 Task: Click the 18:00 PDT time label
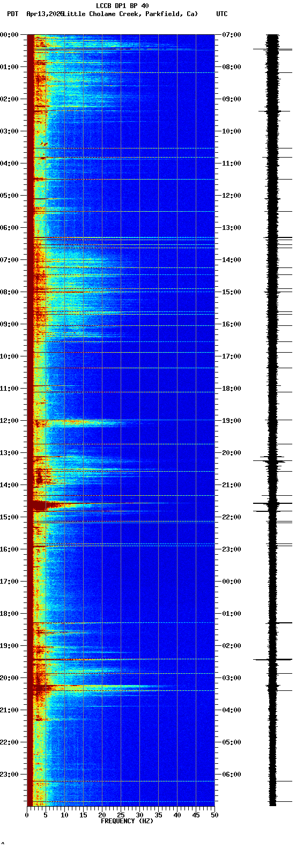click(x=9, y=614)
